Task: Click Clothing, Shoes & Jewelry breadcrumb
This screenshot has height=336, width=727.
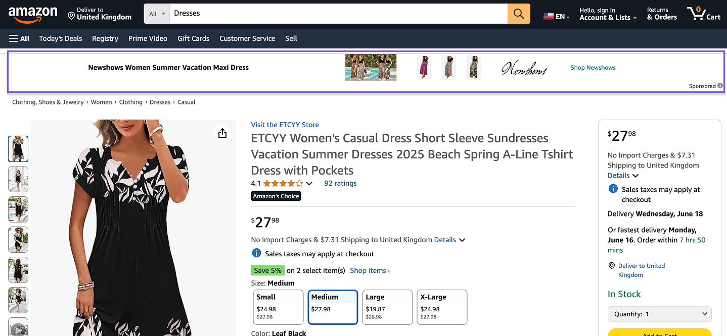Action: click(x=48, y=102)
